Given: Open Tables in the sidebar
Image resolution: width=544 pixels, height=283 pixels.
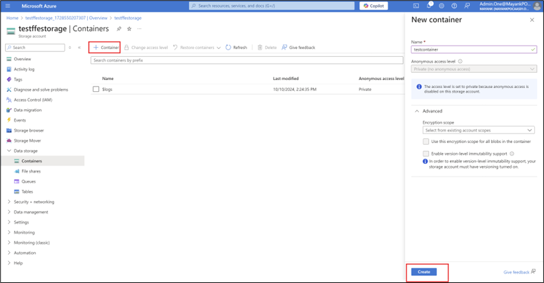Looking at the screenshot, I should coord(27,192).
